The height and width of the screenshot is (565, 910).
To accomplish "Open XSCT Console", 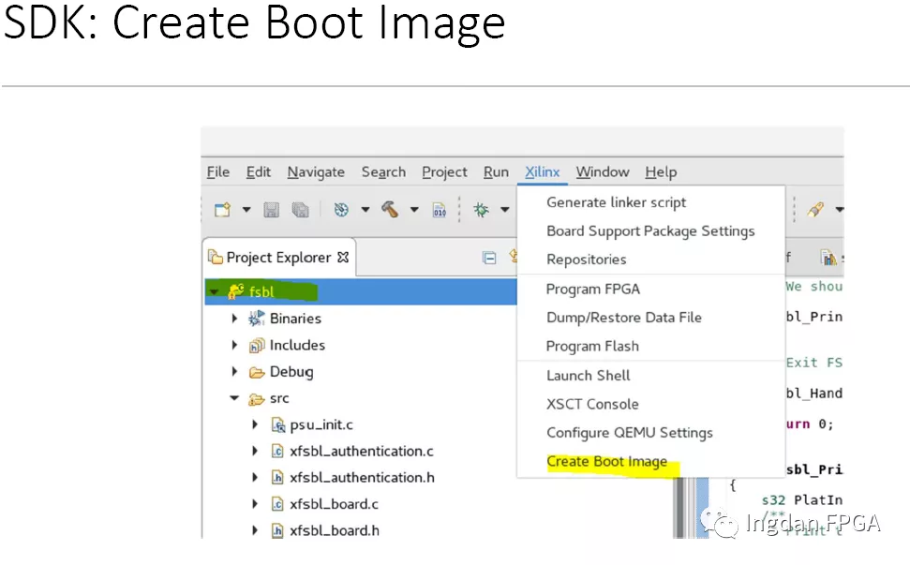I will pos(592,404).
